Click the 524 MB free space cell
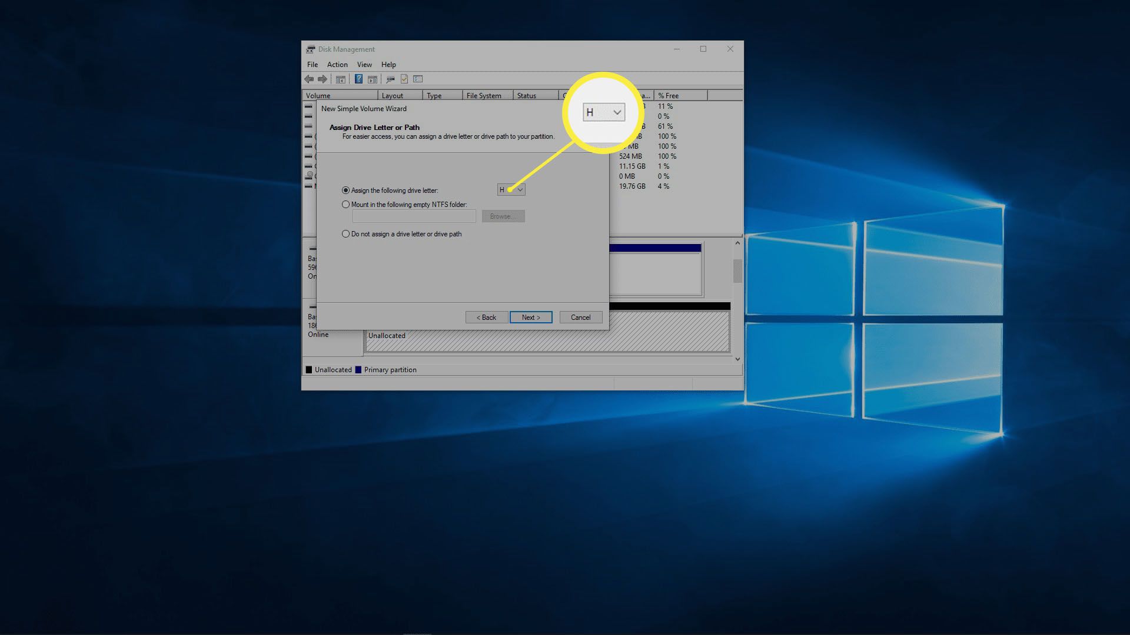 tap(630, 156)
